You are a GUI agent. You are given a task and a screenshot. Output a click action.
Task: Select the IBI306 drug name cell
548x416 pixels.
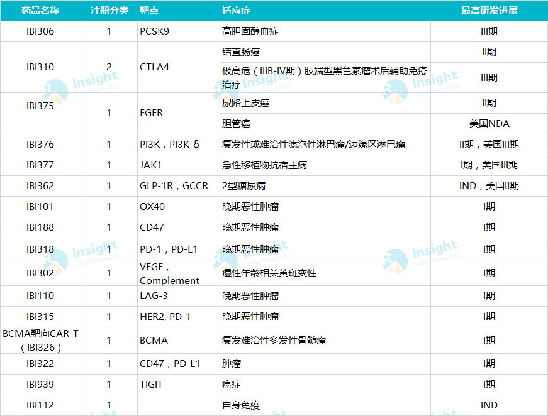coord(40,31)
